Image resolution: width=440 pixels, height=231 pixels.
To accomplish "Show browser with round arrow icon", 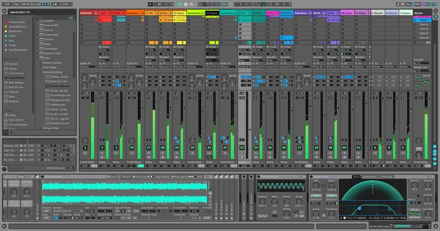I will 4,11.
